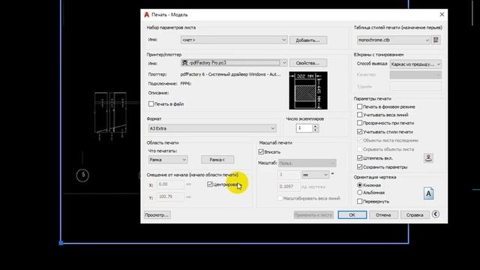Toggle Учитывать стили печати checkbox
Image resolution: width=480 pixels, height=270 pixels.
pyautogui.click(x=360, y=132)
